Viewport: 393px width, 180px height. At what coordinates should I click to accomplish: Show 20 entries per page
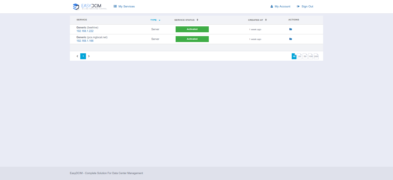click(x=299, y=56)
